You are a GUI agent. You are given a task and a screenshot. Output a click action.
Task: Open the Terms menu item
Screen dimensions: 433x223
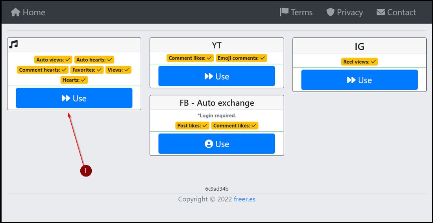click(296, 12)
